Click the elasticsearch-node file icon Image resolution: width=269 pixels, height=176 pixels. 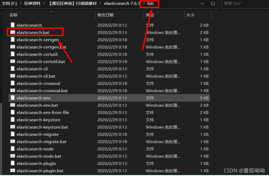click(12, 149)
